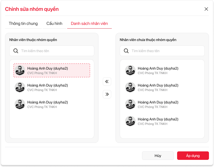Close the Chỉnh sửa nhóm quyền dialog
The height and width of the screenshot is (167, 214).
tap(206, 9)
